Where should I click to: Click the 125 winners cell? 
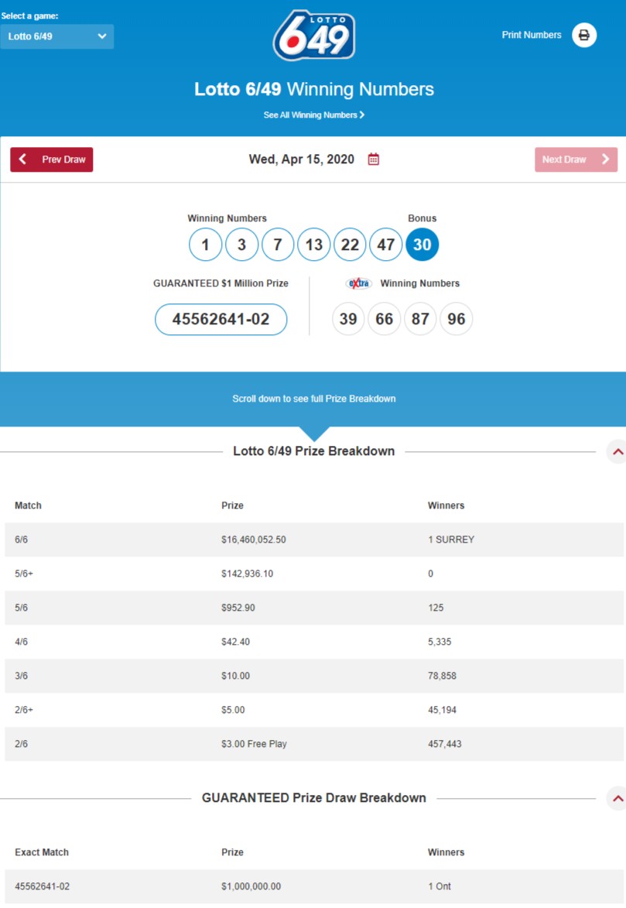click(x=436, y=608)
